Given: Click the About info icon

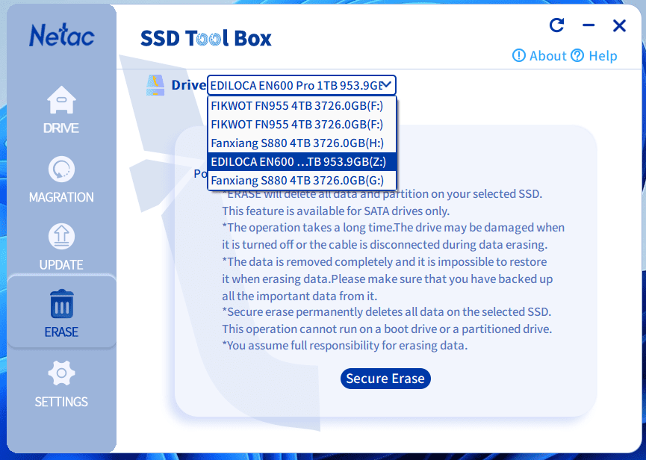Looking at the screenshot, I should (519, 55).
